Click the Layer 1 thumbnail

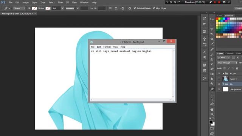(225, 79)
